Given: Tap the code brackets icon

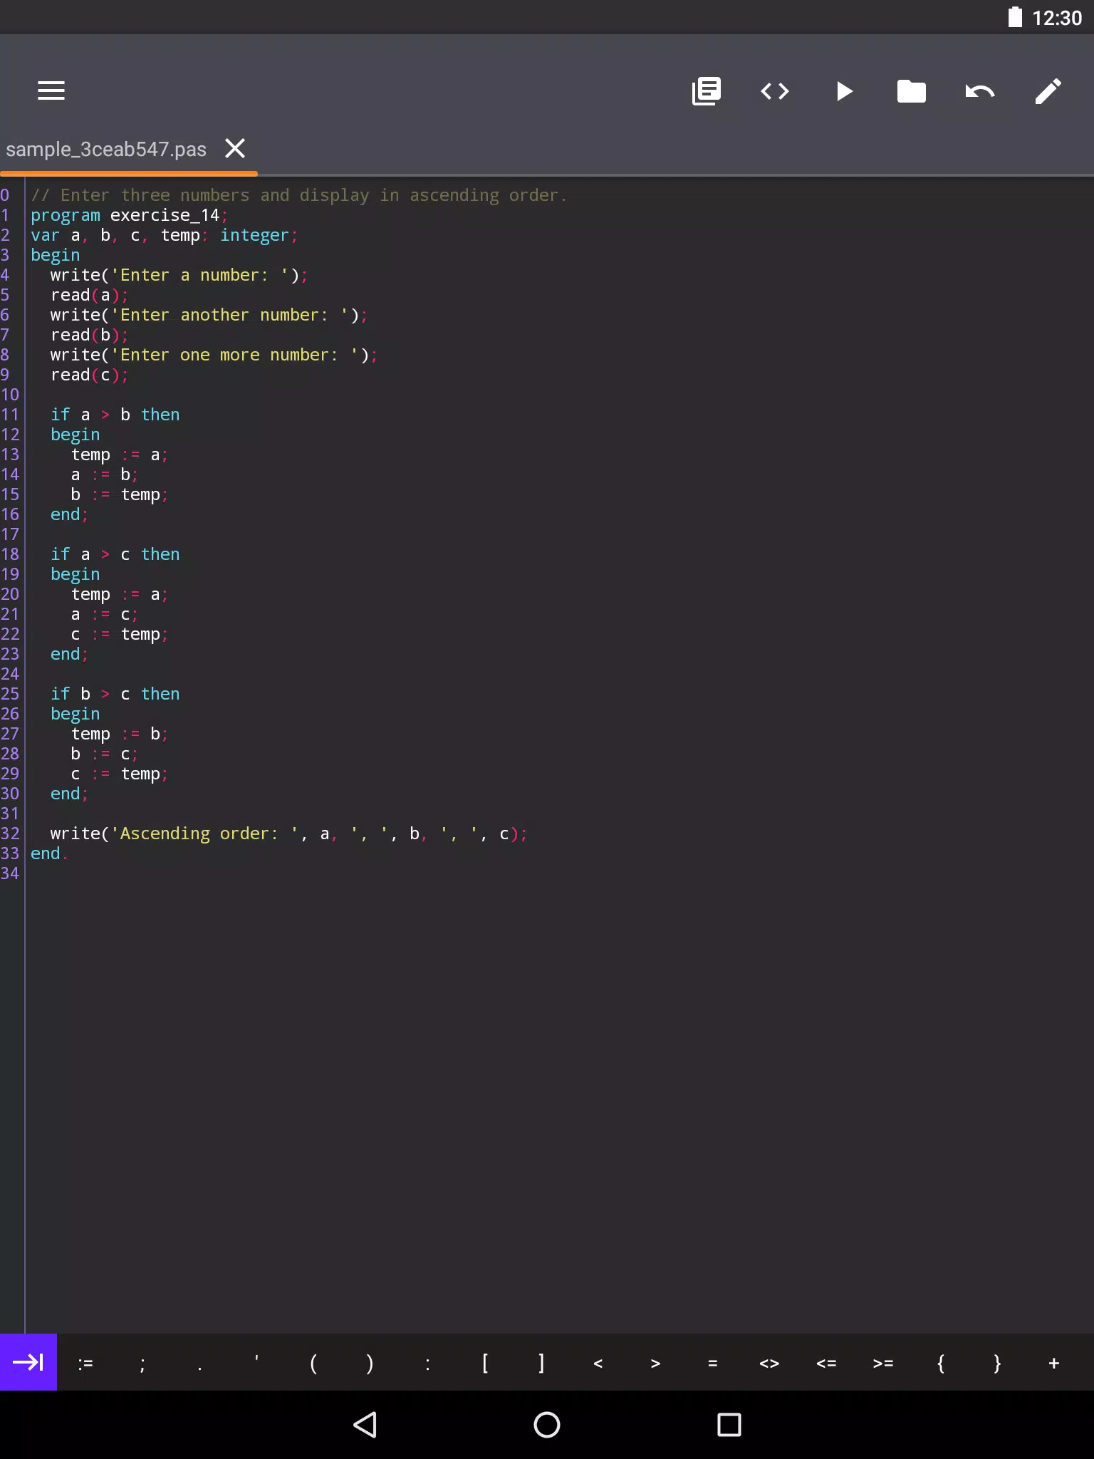Looking at the screenshot, I should [775, 91].
